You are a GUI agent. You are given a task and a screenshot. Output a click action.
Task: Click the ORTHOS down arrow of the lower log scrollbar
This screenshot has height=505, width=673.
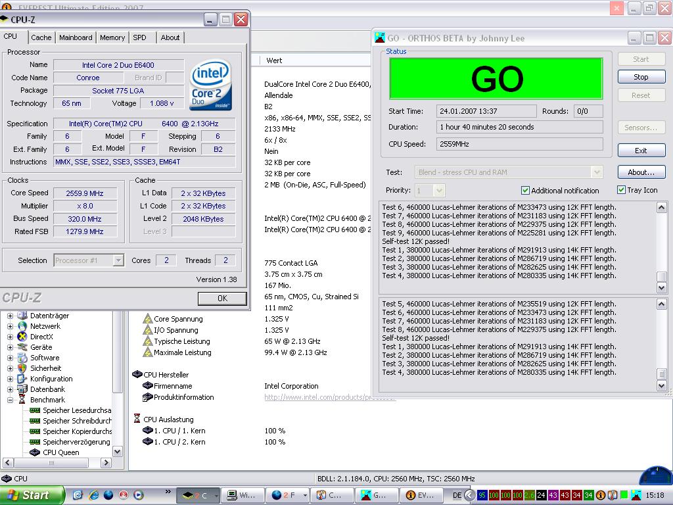point(661,385)
